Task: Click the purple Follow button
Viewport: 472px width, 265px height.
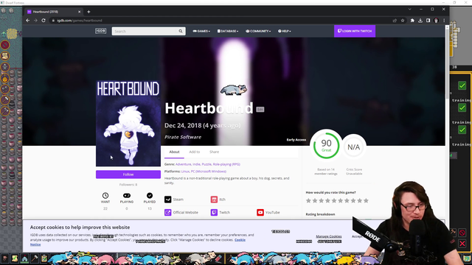Action: click(128, 174)
